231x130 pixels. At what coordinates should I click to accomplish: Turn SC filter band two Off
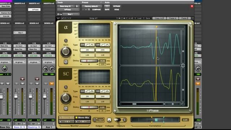pos(98,91)
